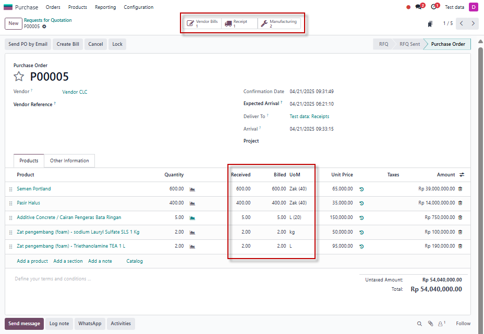Click the Log note button
The height and width of the screenshot is (334, 484).
(x=59, y=324)
